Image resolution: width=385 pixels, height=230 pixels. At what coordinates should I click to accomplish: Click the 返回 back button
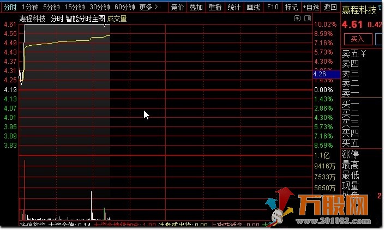point(330,7)
